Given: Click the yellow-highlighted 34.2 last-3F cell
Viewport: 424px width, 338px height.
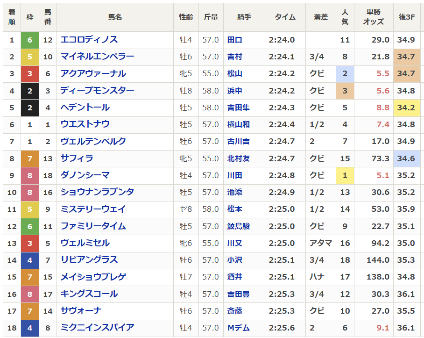Looking at the screenshot, I should pos(407,108).
